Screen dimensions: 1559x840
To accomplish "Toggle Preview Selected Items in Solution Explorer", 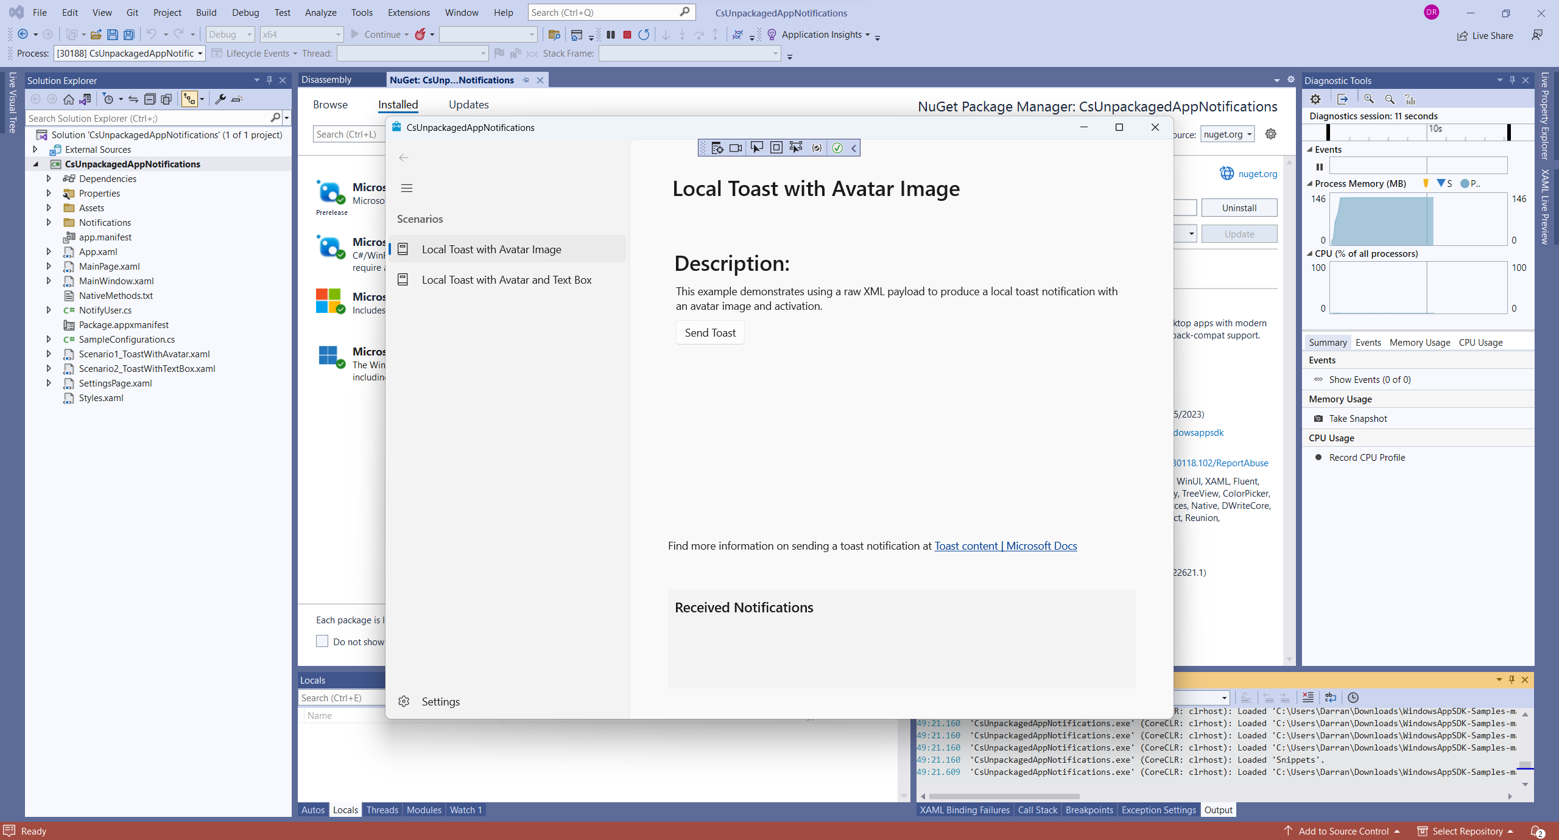I will pyautogui.click(x=238, y=99).
